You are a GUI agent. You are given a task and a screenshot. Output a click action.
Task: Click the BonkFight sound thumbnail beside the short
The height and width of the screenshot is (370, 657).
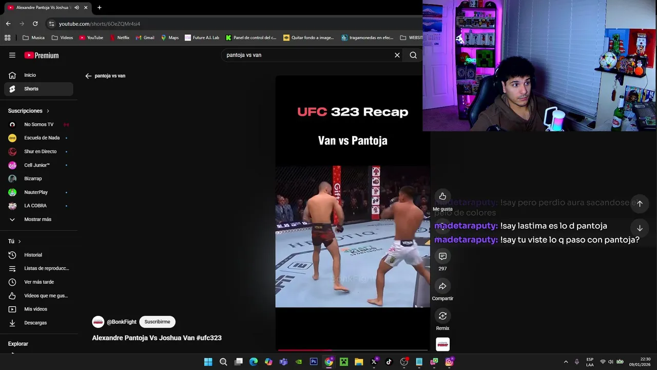(442, 344)
